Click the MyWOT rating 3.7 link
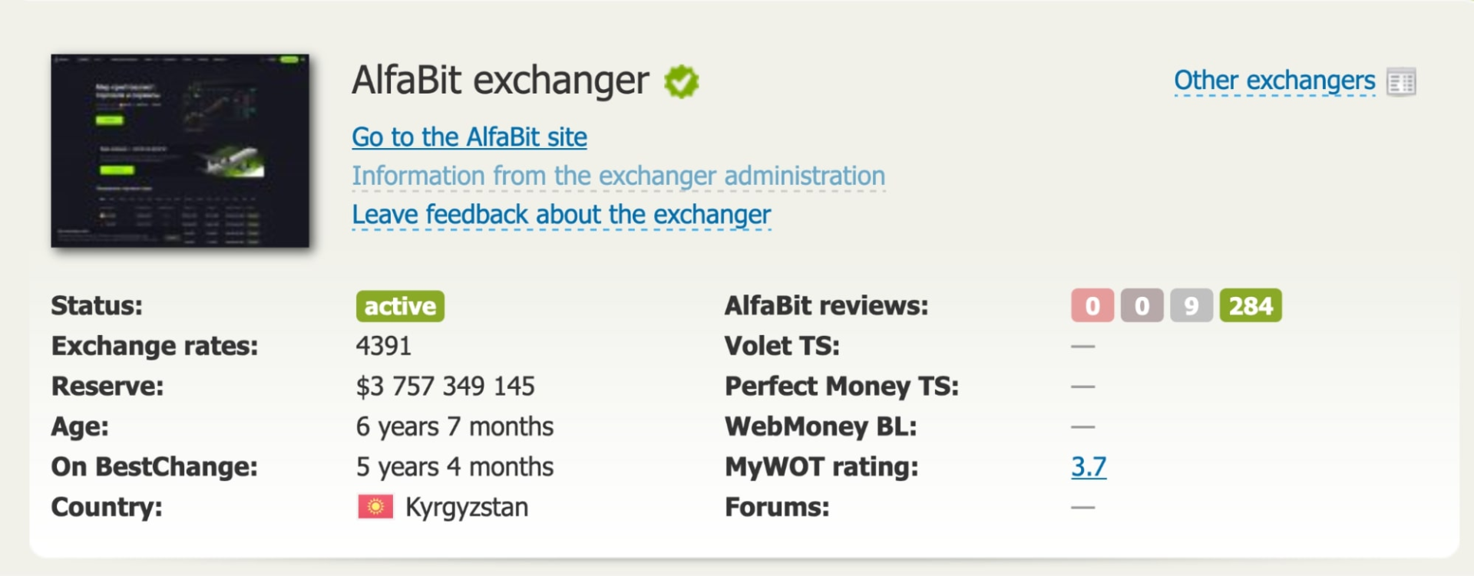 [x=1088, y=466]
